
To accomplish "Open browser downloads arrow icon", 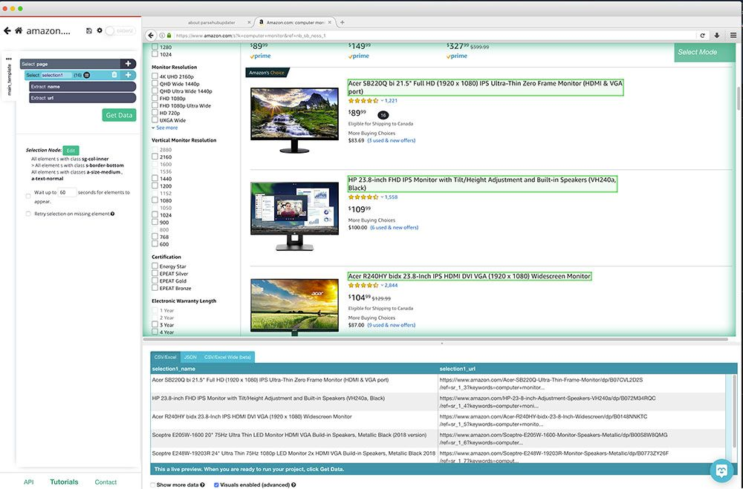I will coord(717,36).
